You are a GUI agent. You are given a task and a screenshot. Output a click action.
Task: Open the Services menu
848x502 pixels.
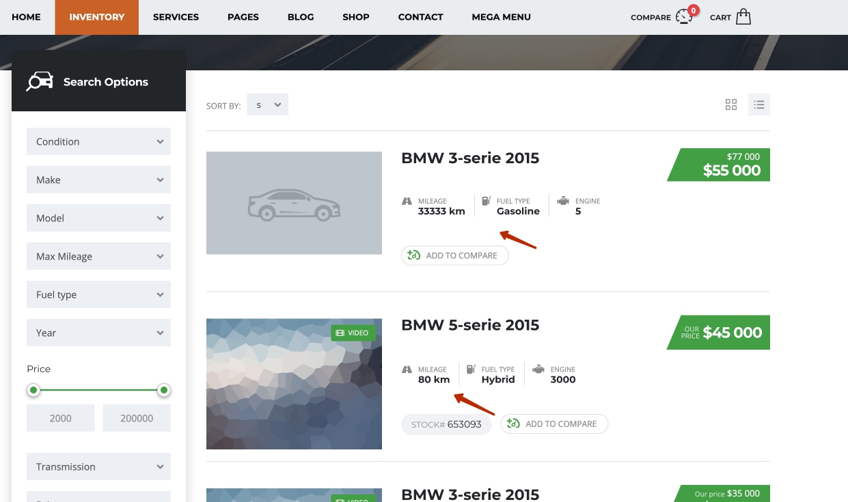tap(176, 17)
